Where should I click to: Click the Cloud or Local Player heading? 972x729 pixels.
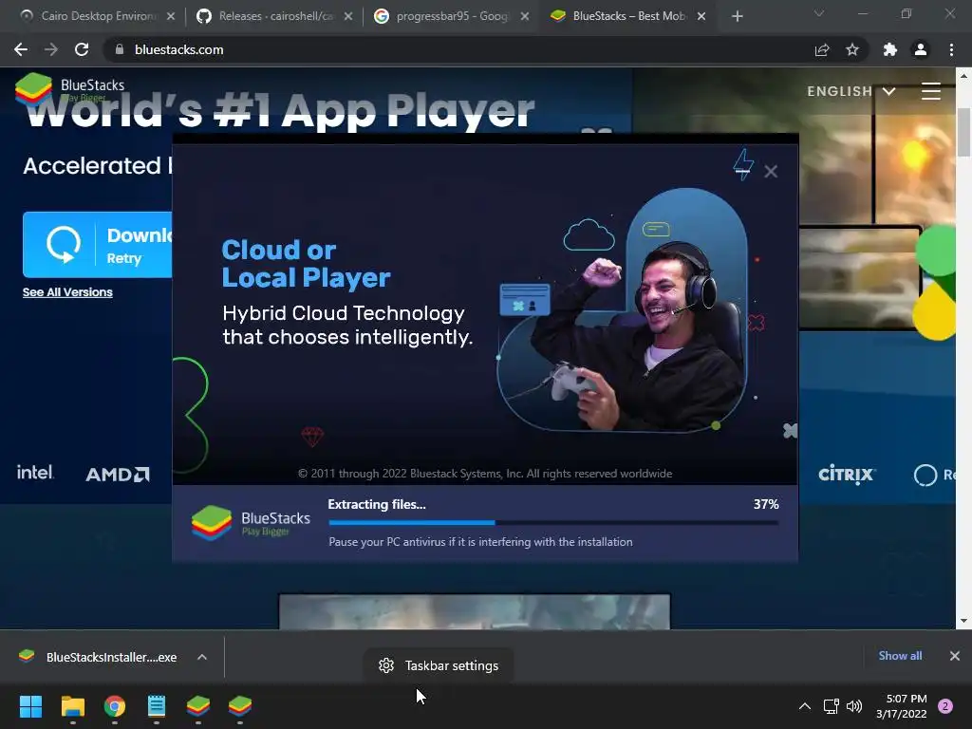click(x=307, y=264)
